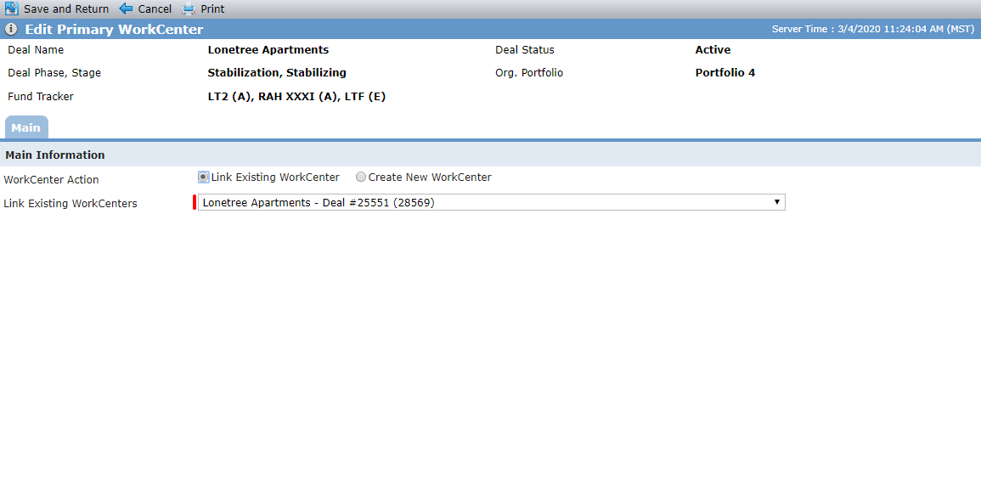Click the Print printer icon
The image size is (981, 479).
click(x=189, y=8)
